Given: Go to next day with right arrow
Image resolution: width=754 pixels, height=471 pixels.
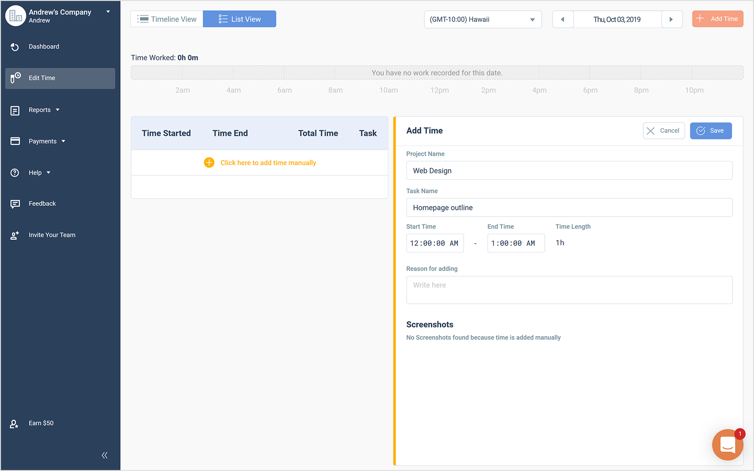Looking at the screenshot, I should pyautogui.click(x=672, y=19).
